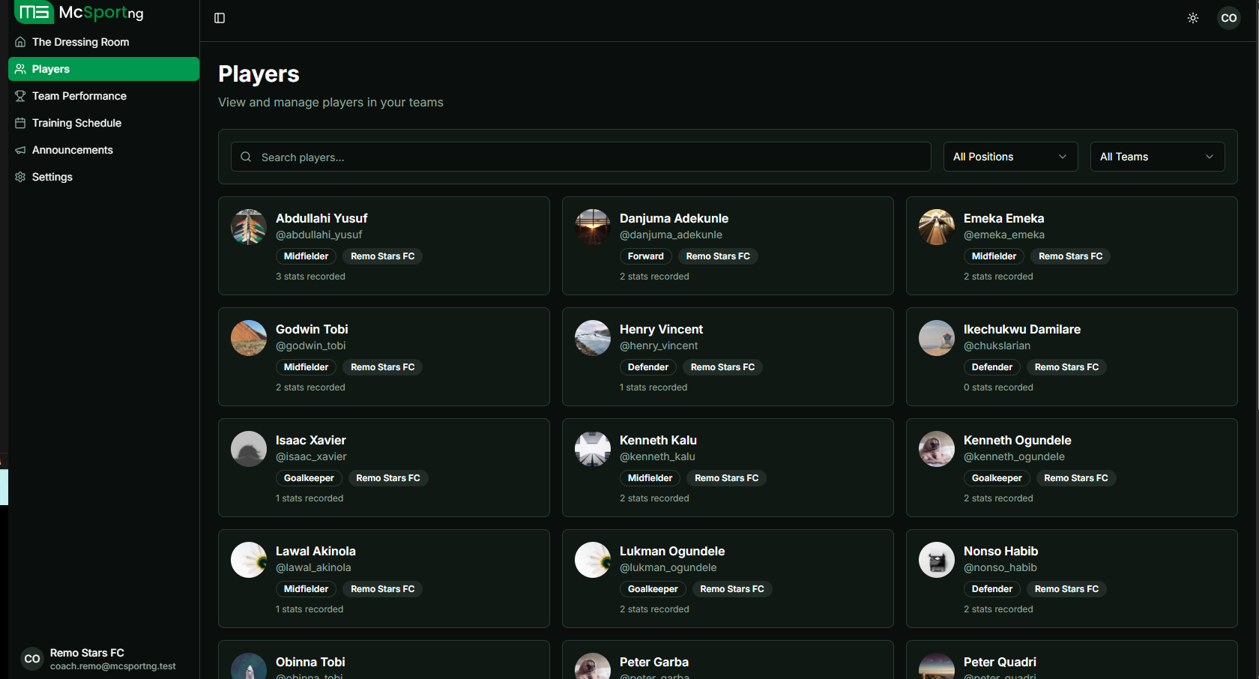Open Abdullahi Yusuf's player card

[383, 245]
